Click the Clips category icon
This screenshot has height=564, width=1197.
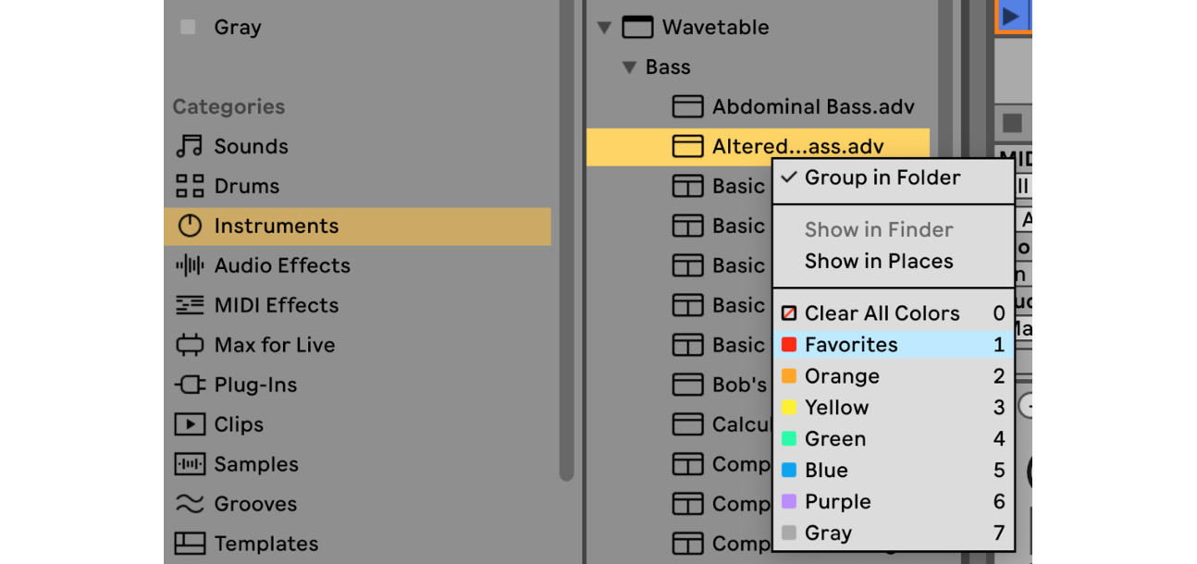[190, 424]
